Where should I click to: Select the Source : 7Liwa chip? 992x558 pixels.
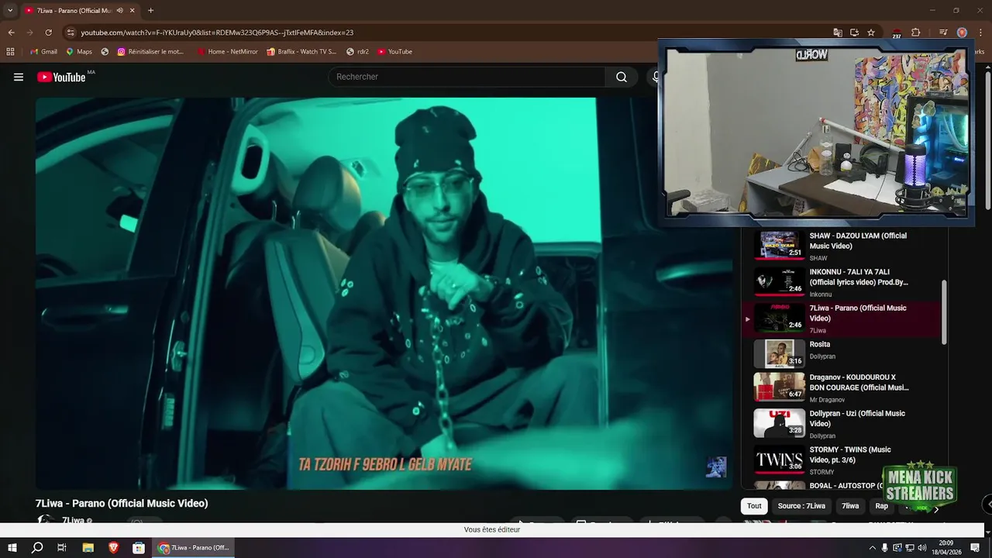tap(801, 506)
